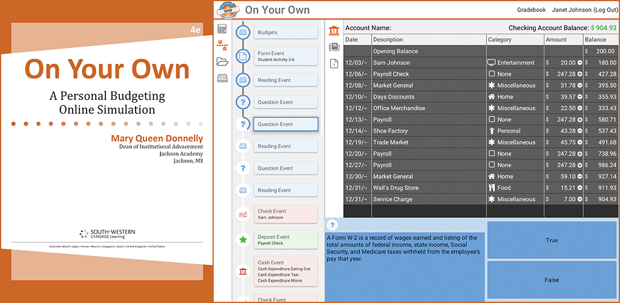Open the Gradebook link

point(532,10)
